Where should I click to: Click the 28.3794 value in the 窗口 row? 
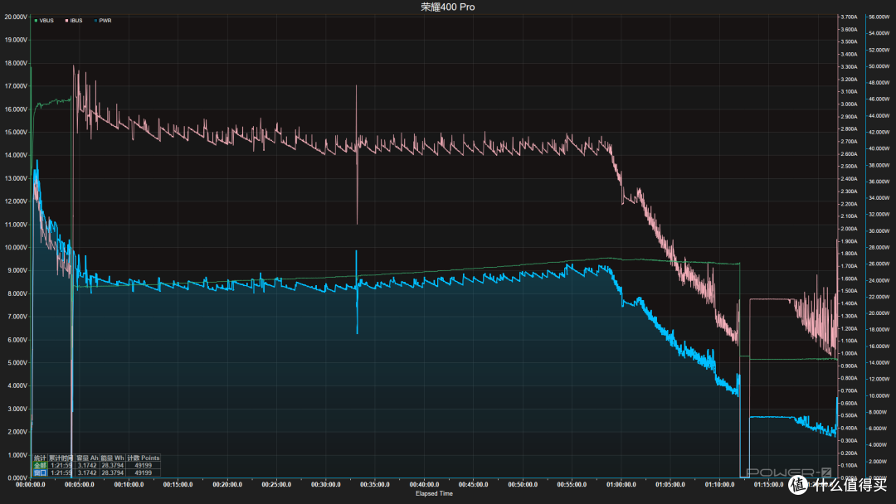coord(113,472)
